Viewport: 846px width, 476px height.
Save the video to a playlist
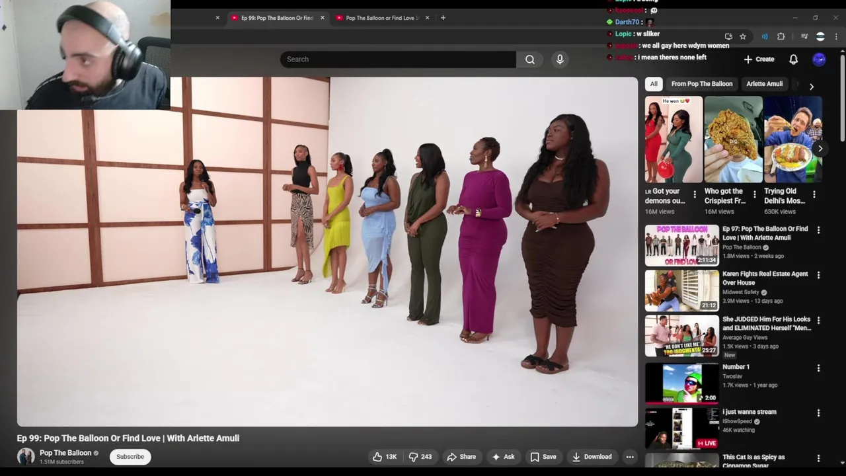click(543, 457)
